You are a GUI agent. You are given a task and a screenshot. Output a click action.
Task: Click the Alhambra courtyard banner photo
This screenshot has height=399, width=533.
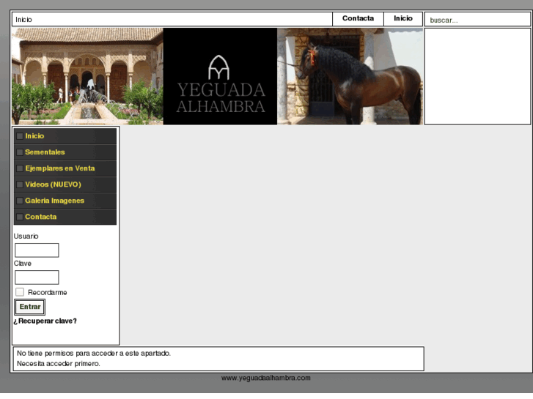(87, 76)
